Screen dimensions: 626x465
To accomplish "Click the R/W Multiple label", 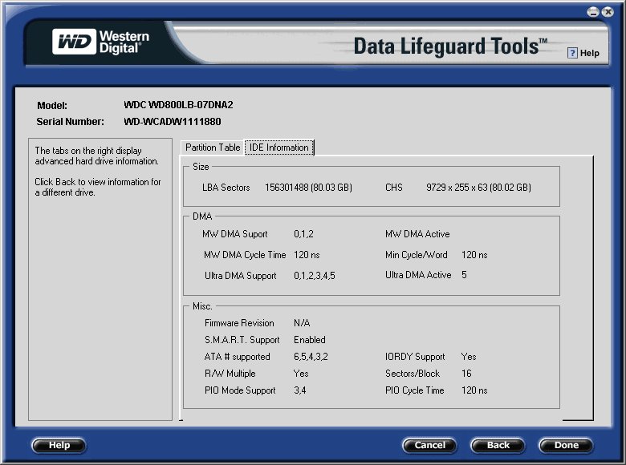I will (230, 374).
